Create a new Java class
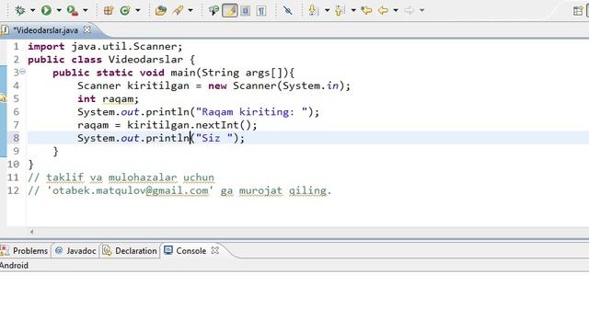 click(x=125, y=10)
